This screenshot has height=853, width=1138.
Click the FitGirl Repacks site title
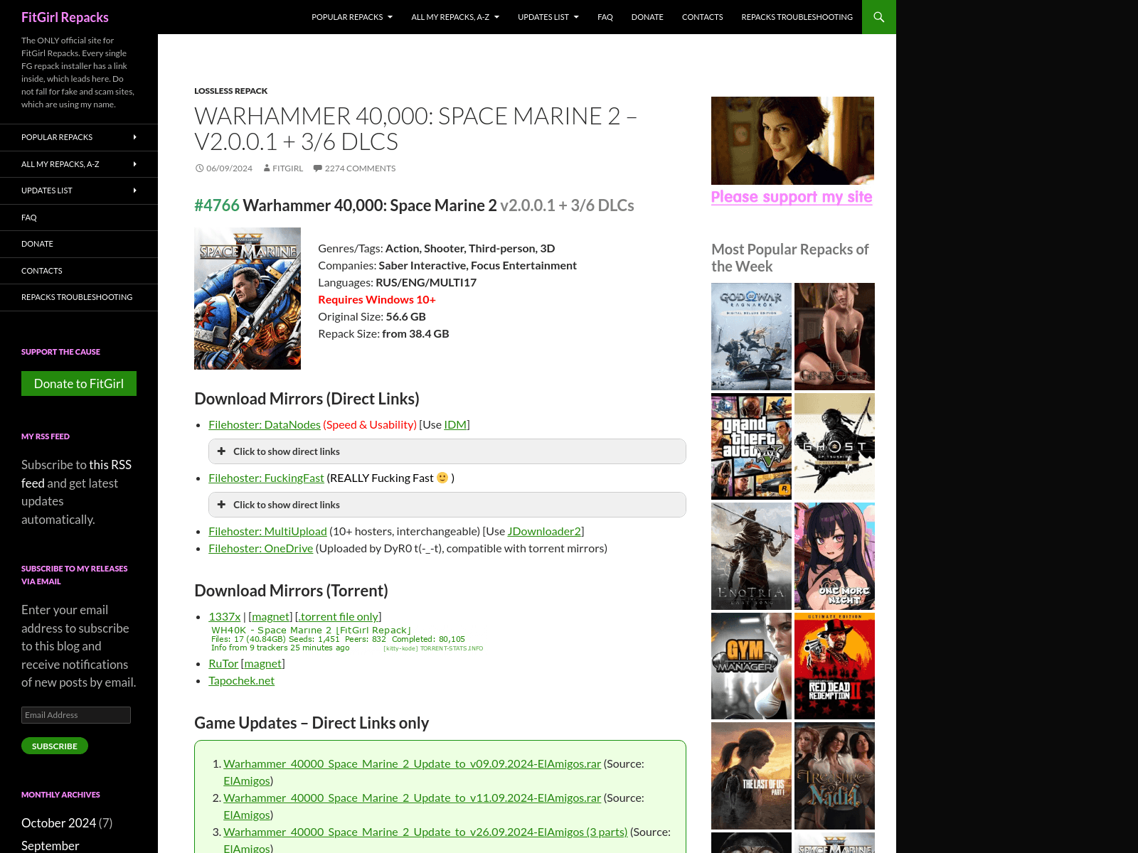(65, 17)
